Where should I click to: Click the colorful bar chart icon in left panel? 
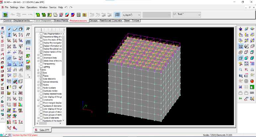pos(21,104)
